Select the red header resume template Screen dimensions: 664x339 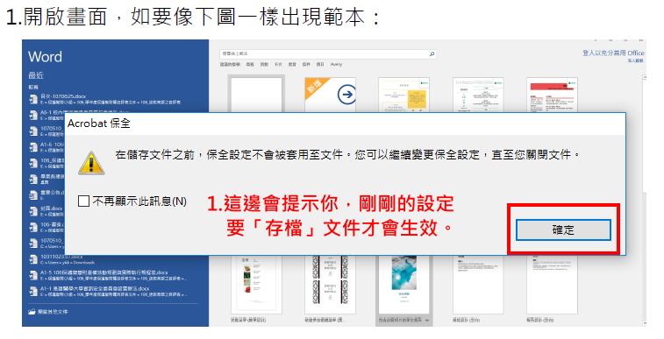tap(552, 95)
